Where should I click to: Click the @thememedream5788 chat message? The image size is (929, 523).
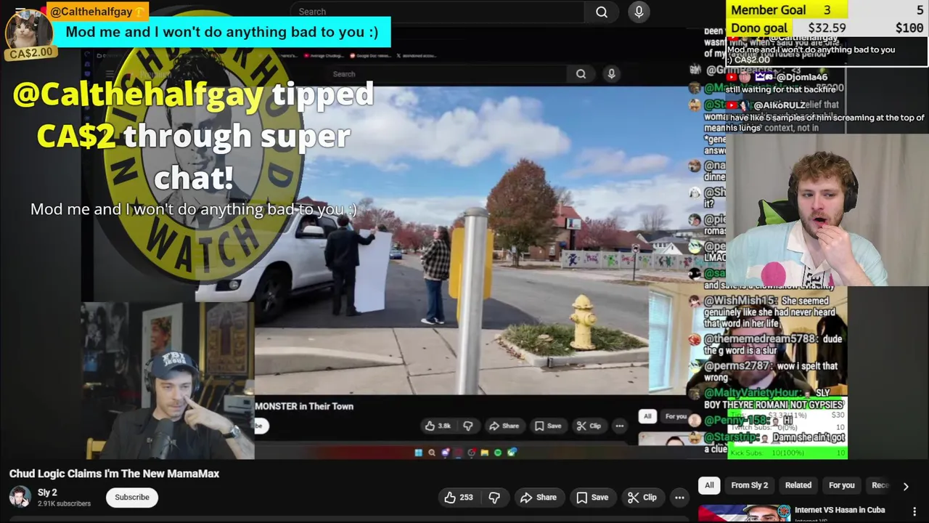(766, 344)
